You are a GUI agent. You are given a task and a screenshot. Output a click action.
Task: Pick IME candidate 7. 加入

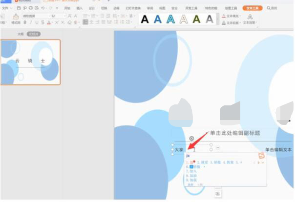[191, 171]
